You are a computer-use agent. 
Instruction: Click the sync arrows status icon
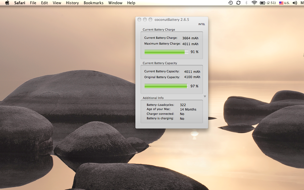[x=239, y=3]
